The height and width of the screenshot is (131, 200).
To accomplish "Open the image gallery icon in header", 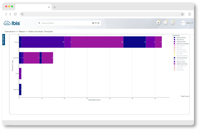I will pos(158,23).
